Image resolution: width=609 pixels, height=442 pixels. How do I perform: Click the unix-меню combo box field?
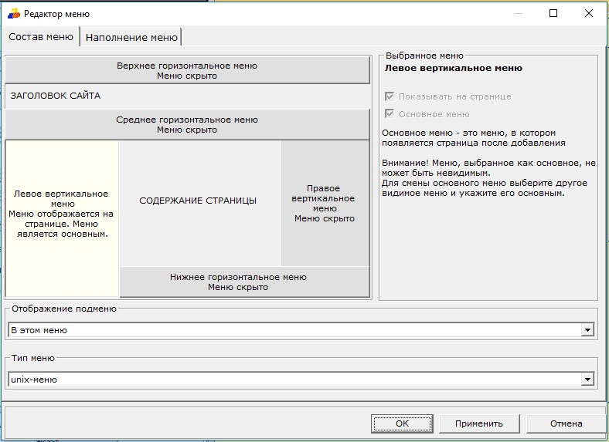[294, 380]
